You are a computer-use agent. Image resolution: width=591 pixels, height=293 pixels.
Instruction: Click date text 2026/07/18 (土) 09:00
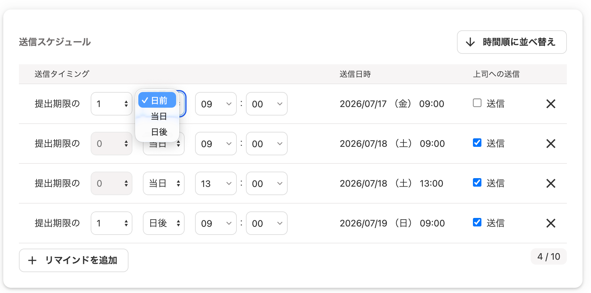[392, 144]
